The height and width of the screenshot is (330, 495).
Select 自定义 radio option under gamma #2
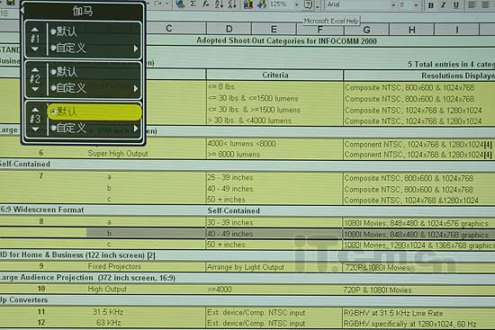tap(68, 88)
